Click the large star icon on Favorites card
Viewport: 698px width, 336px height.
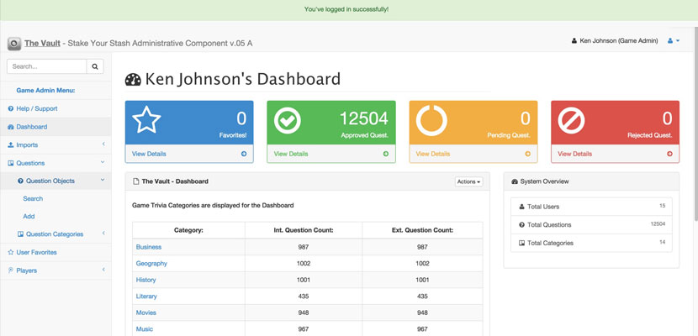(x=146, y=119)
